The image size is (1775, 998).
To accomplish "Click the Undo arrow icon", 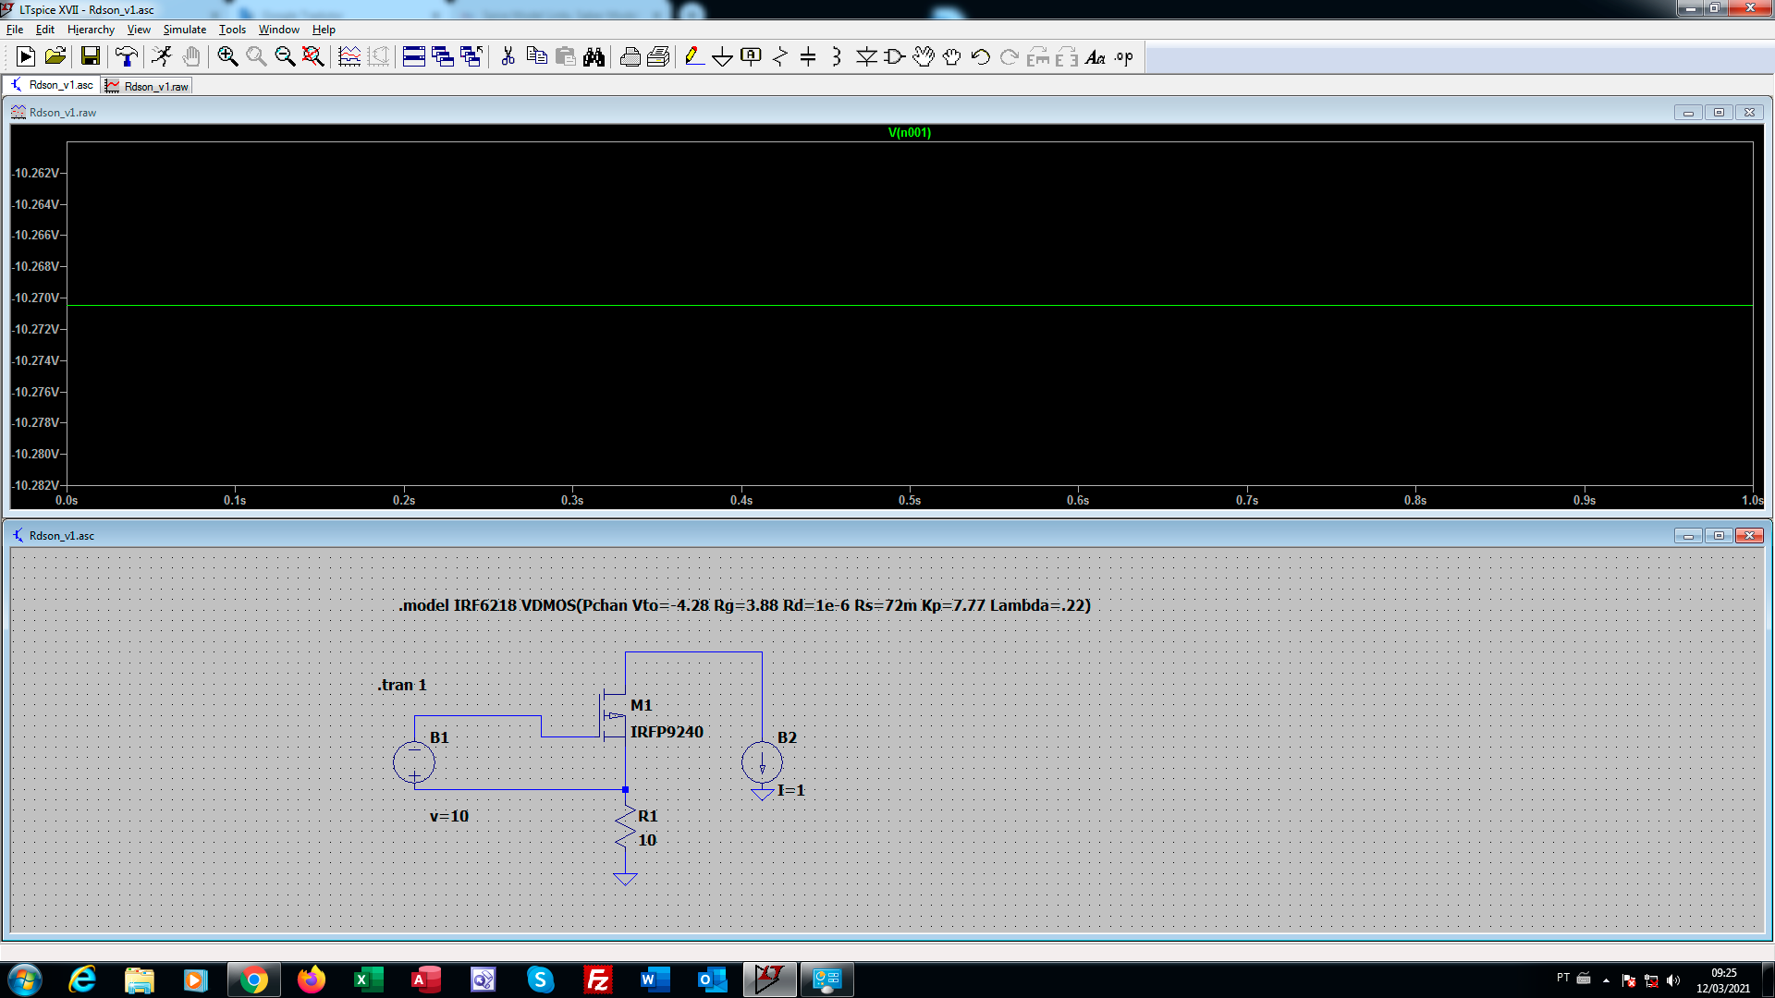I will click(x=980, y=57).
